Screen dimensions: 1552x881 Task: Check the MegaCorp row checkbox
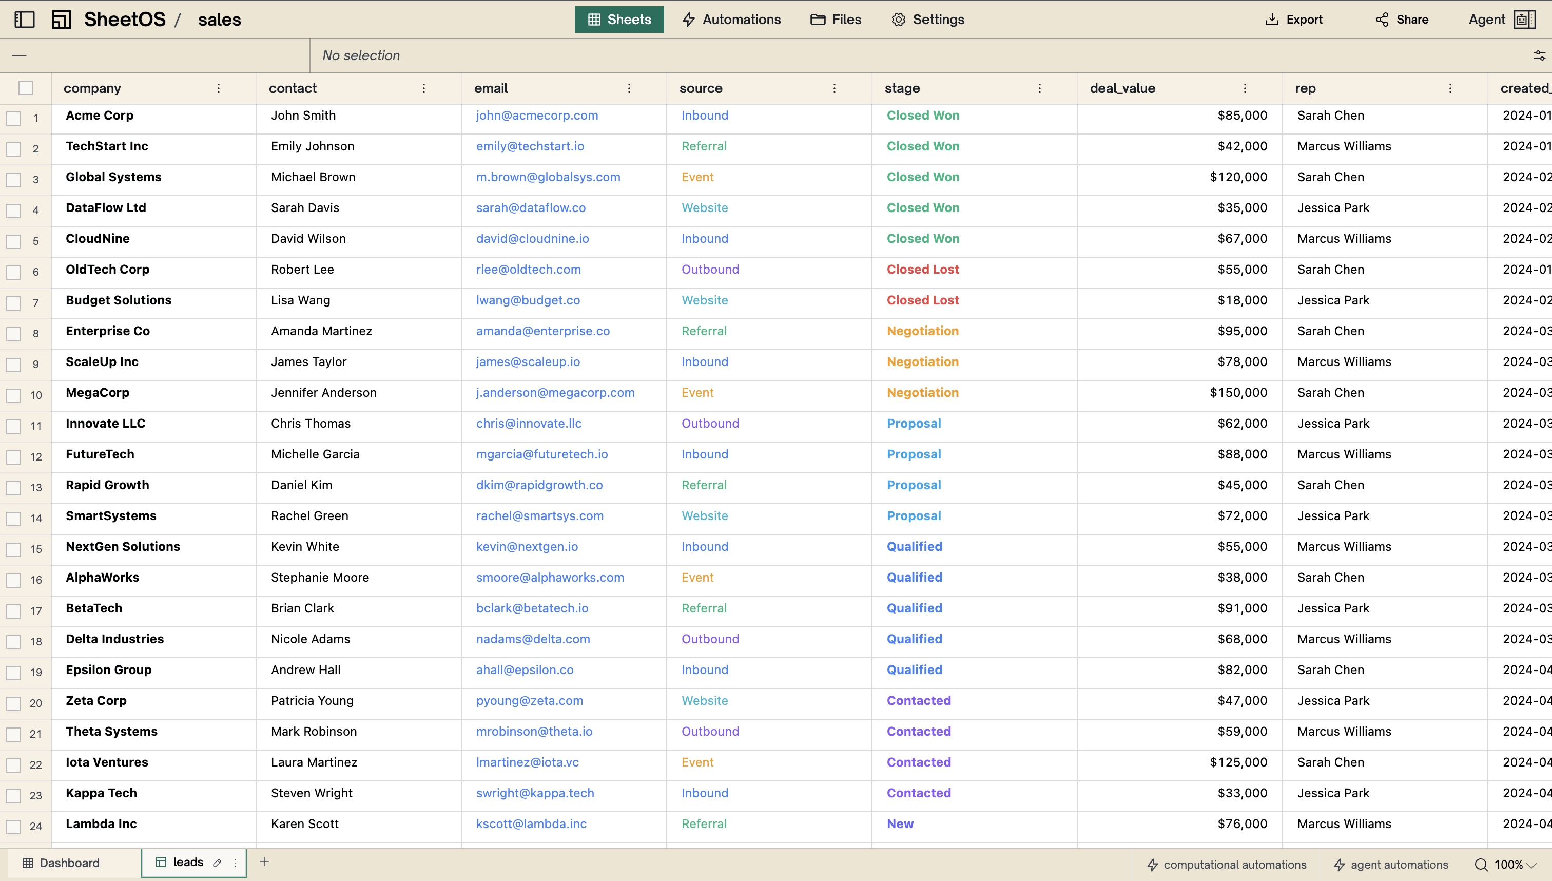[x=13, y=395]
